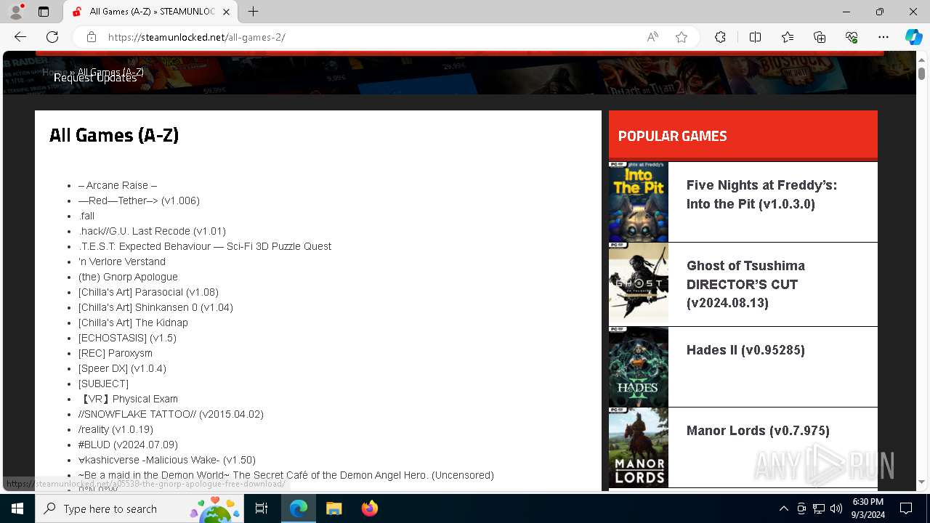Open a new browser tab
This screenshot has height=523, width=930.
[x=253, y=12]
